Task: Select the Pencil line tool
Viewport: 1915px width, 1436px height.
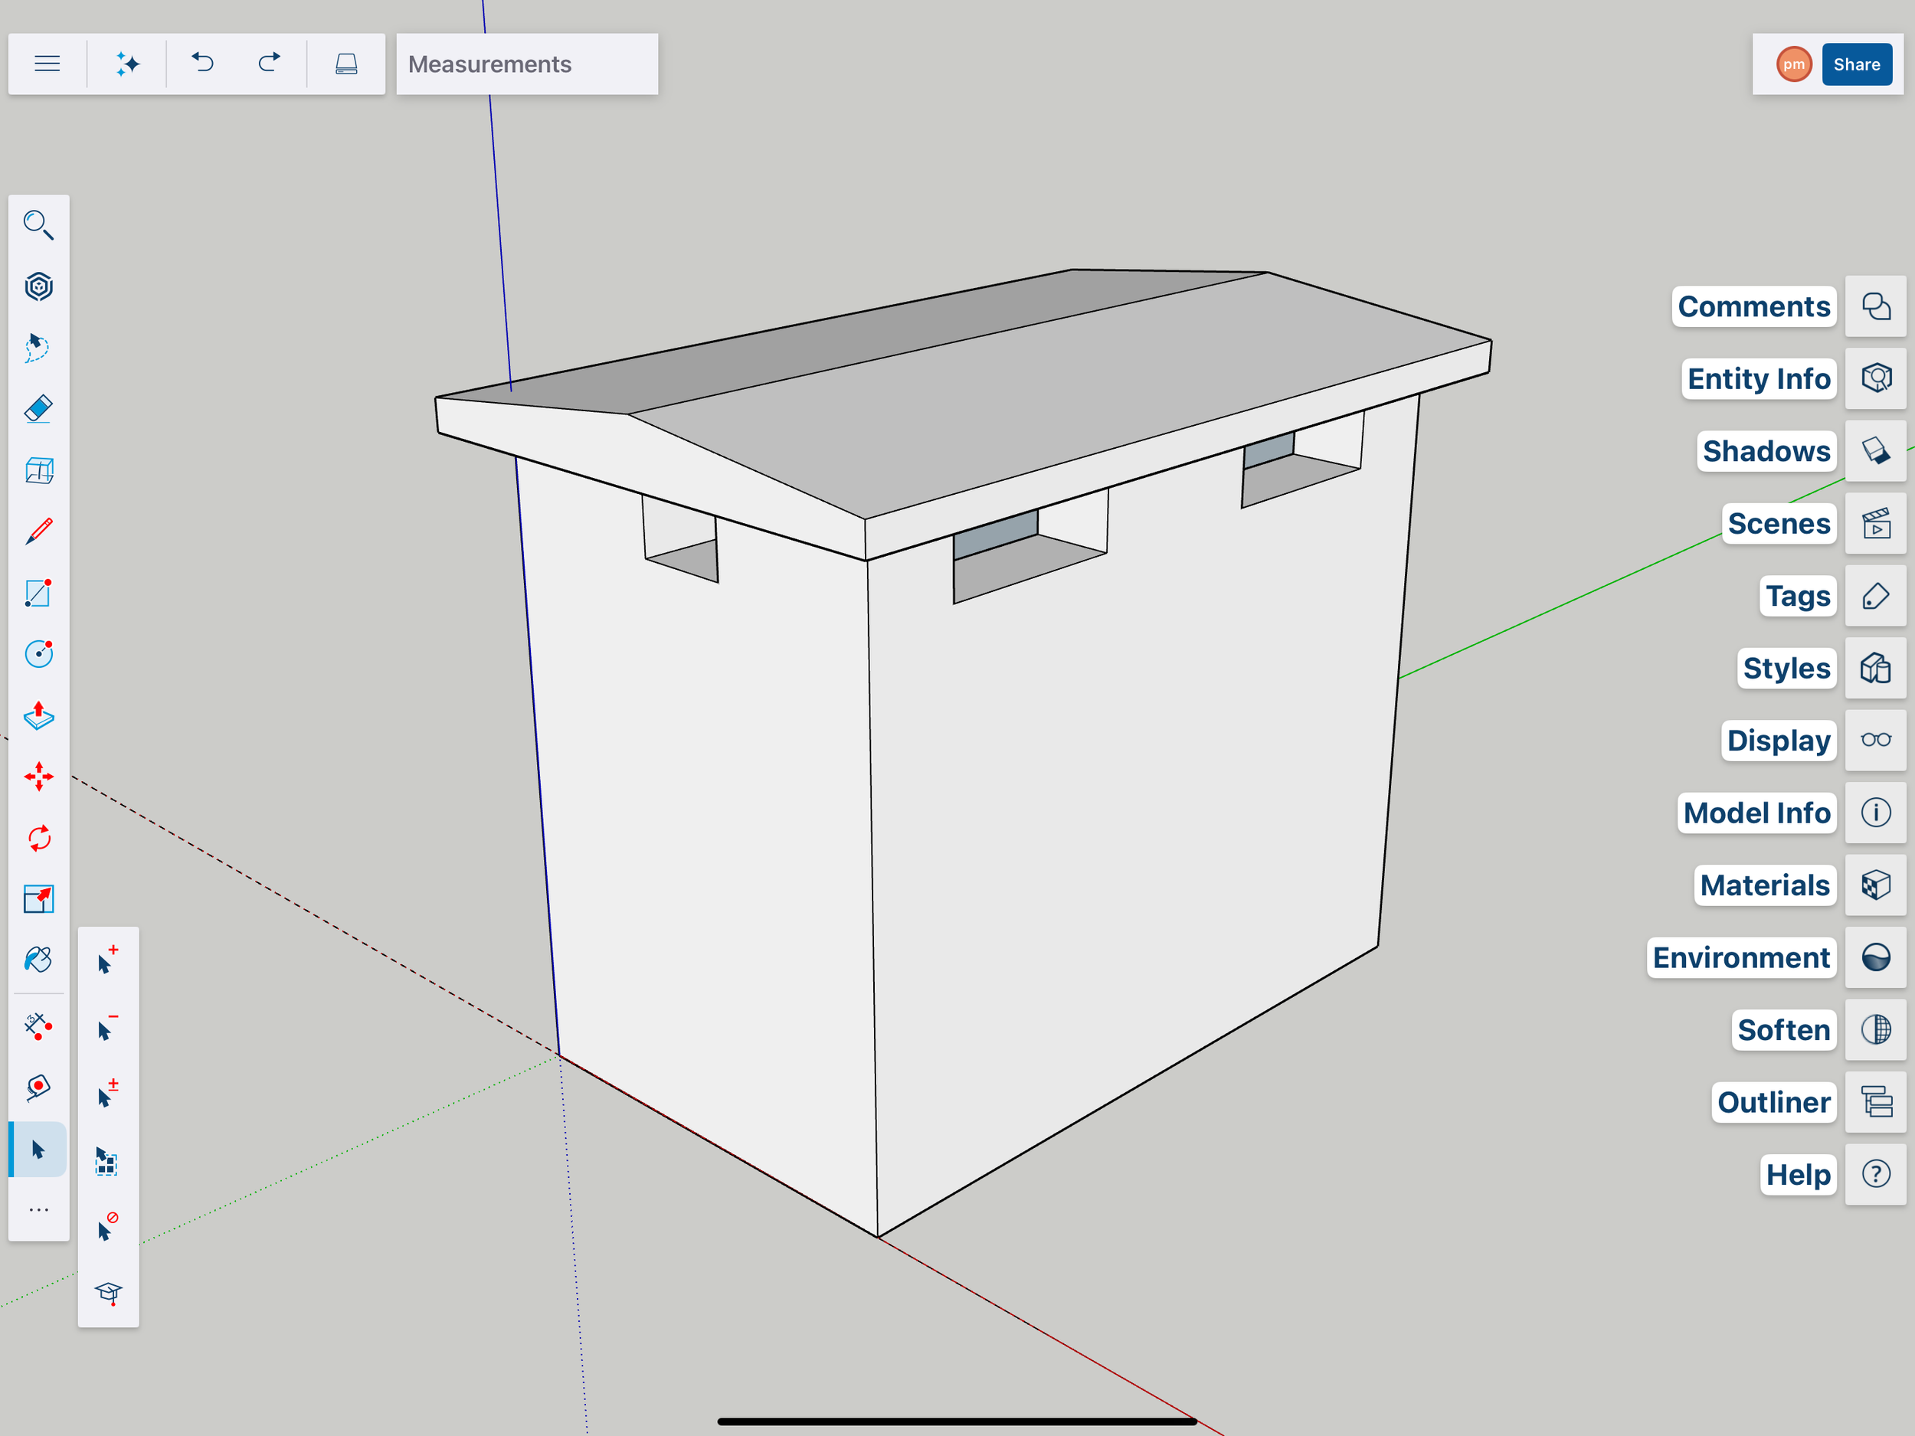Action: click(x=39, y=532)
